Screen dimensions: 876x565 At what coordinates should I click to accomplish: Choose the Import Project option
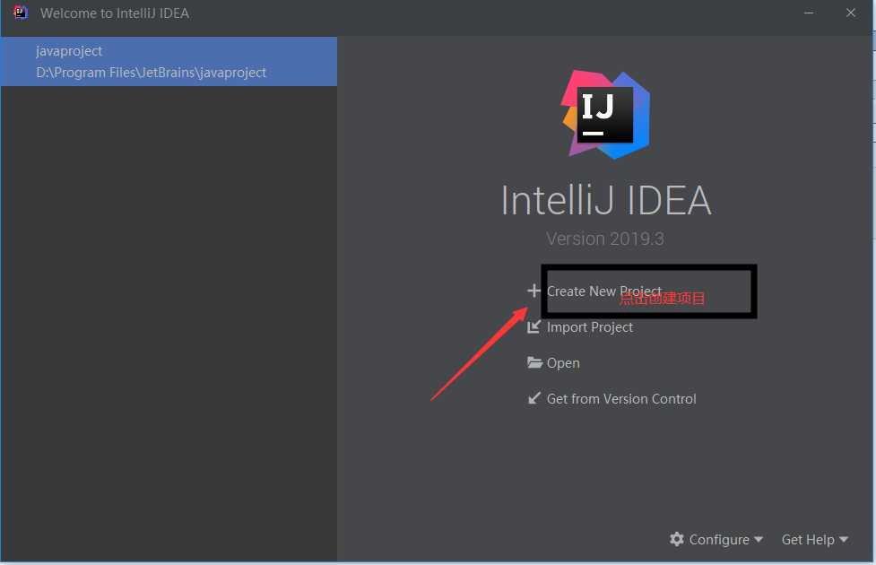tap(589, 327)
